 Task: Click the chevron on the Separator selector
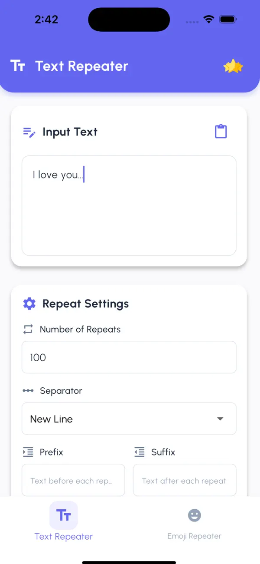coord(220,419)
